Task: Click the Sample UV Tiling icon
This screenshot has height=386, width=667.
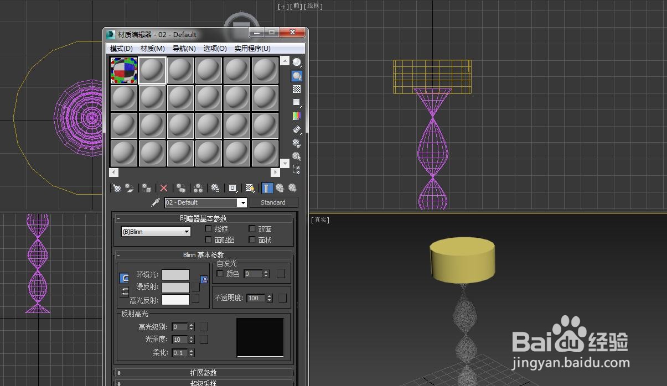Action: pyautogui.click(x=297, y=103)
